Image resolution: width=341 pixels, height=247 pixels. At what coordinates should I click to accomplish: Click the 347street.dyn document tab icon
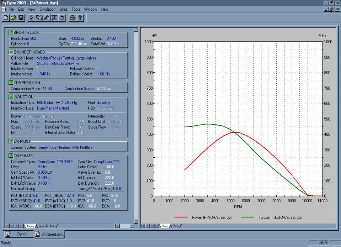37,234
